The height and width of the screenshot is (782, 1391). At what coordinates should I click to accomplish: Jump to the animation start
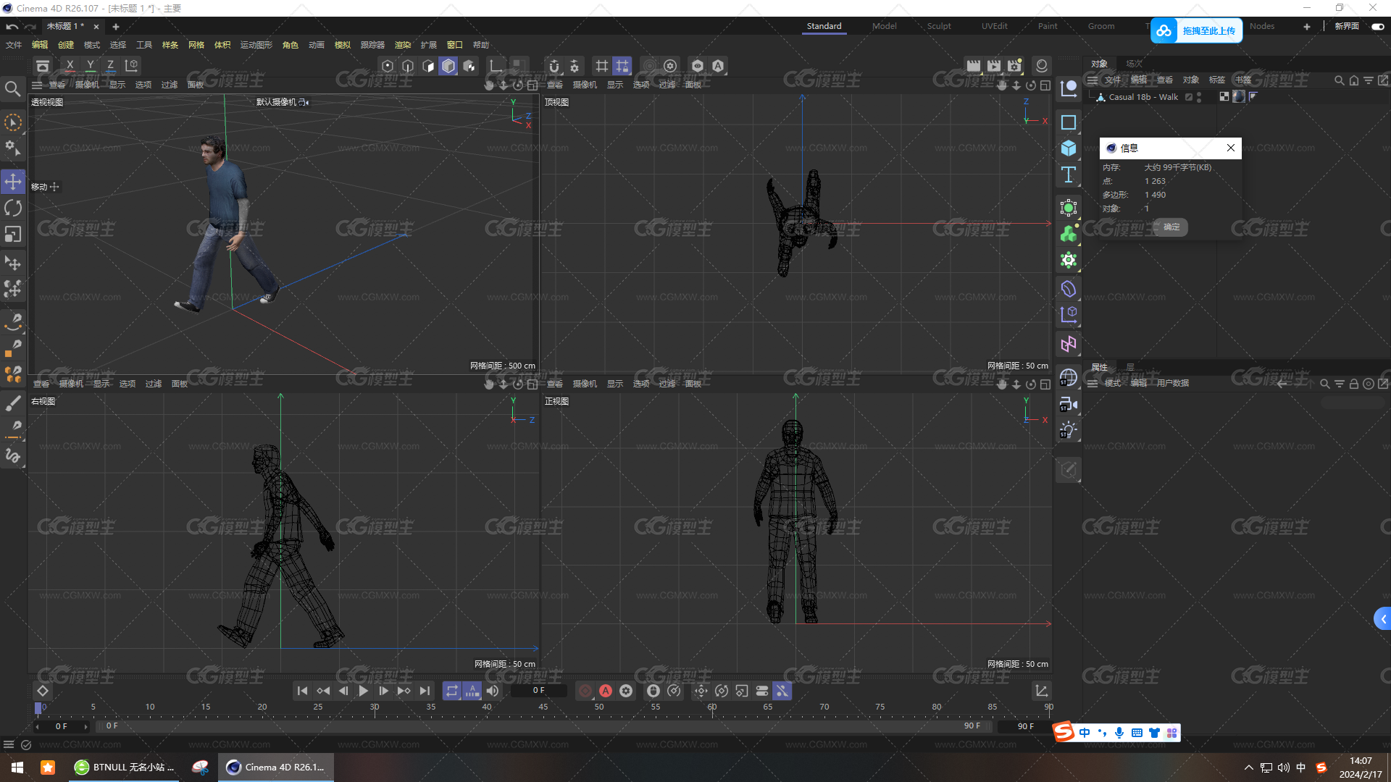pyautogui.click(x=303, y=691)
